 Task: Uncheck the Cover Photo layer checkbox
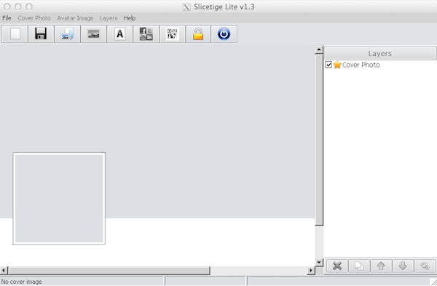(328, 65)
